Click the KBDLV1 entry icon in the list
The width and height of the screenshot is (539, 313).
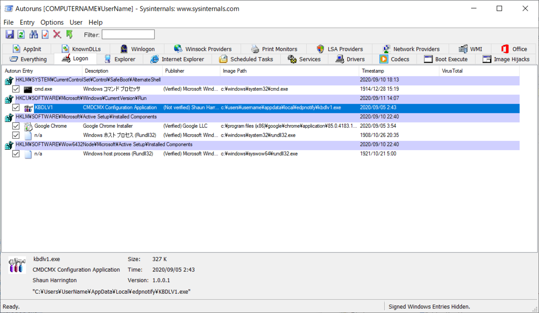[28, 108]
